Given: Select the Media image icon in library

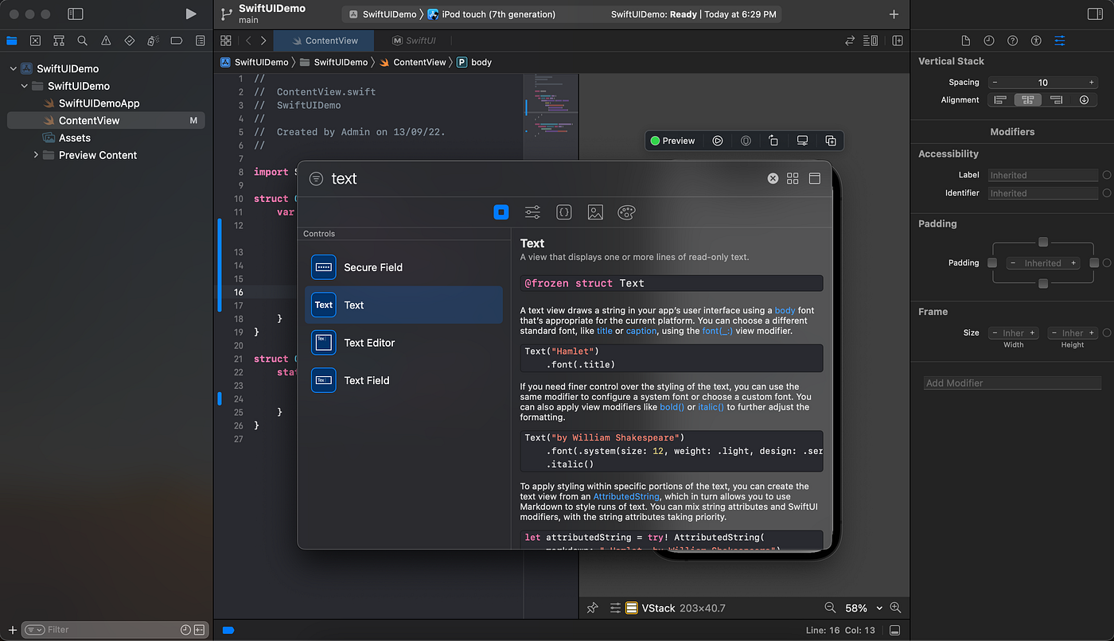Looking at the screenshot, I should (595, 212).
